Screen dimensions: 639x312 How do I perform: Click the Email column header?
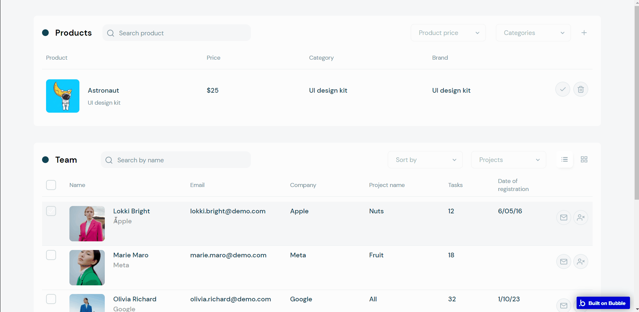[x=197, y=185]
